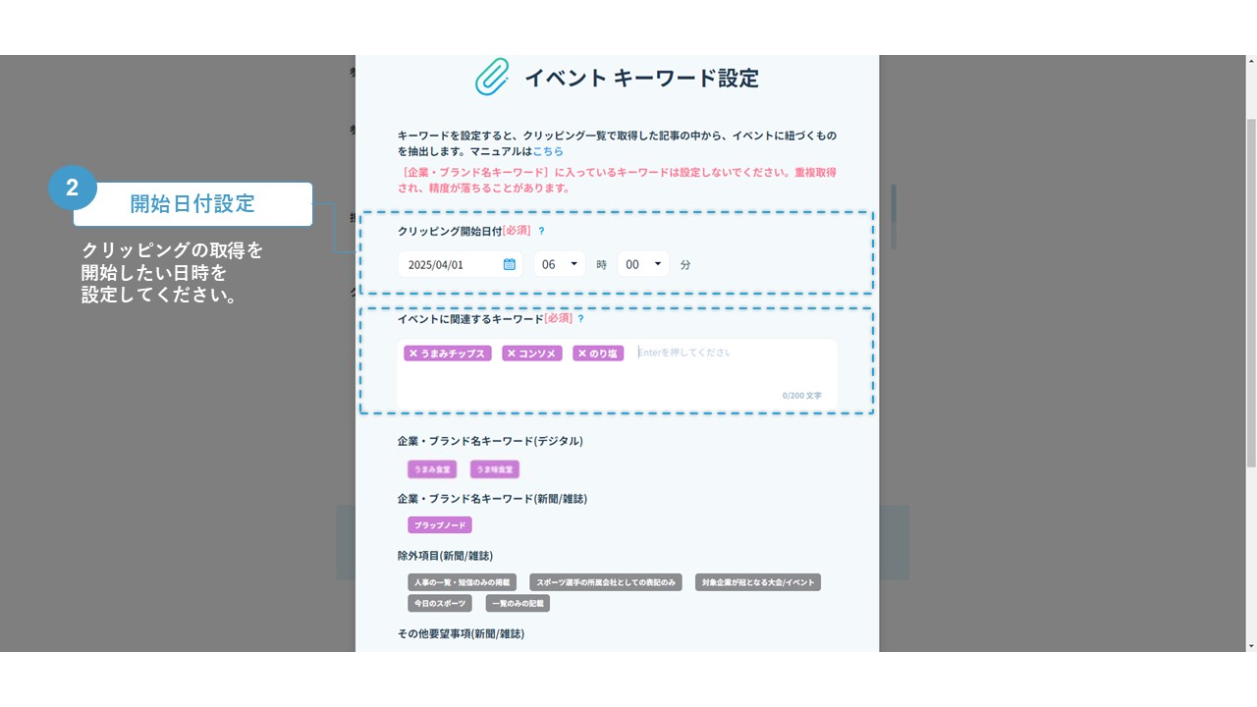Click the プラップノード brand keyword tag
Viewport: 1257px width, 707px height.
[x=439, y=525]
